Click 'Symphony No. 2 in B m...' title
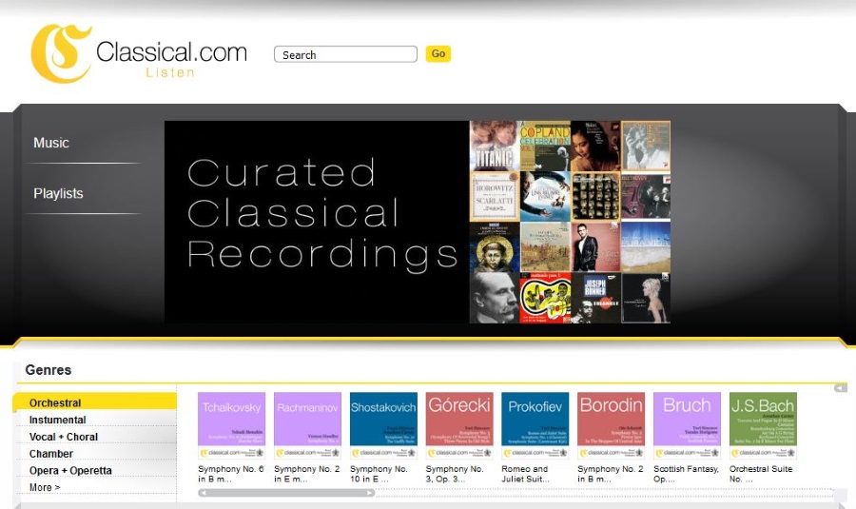The height and width of the screenshot is (509, 856). (611, 474)
